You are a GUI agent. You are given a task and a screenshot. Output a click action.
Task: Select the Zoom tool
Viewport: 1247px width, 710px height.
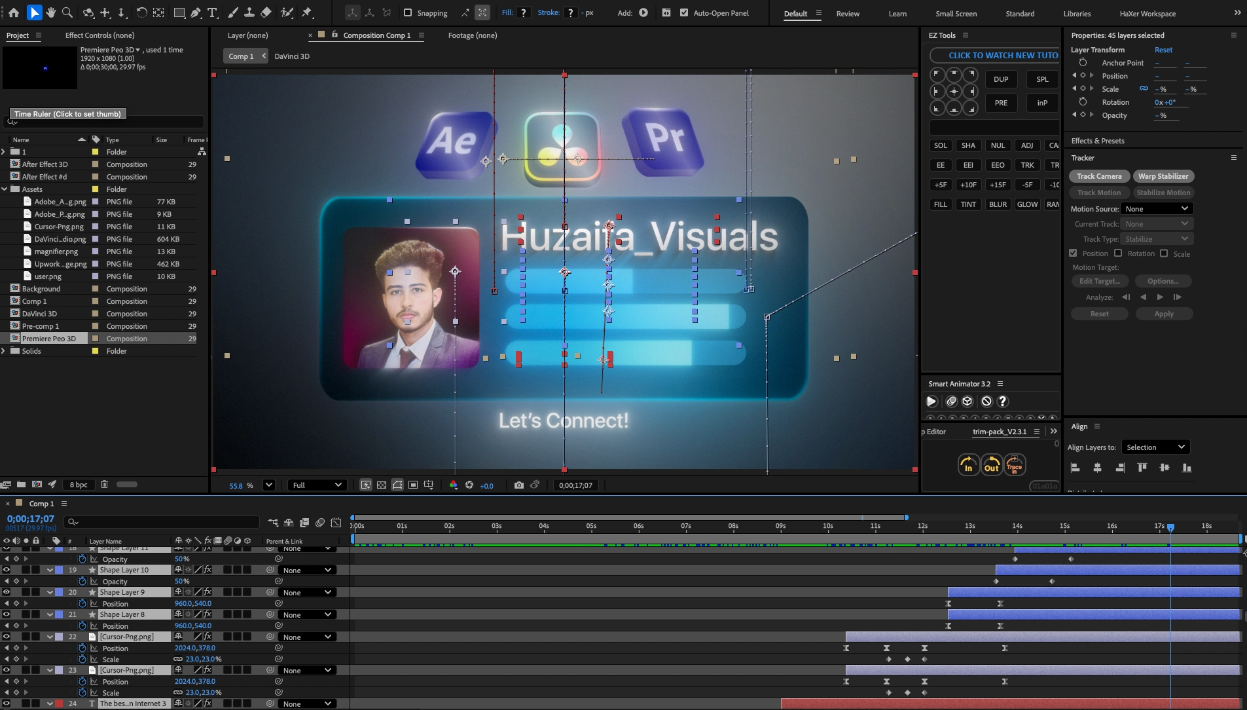67,12
